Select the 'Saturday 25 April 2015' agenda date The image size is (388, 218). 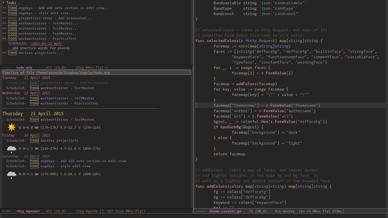pyautogui.click(x=26, y=156)
